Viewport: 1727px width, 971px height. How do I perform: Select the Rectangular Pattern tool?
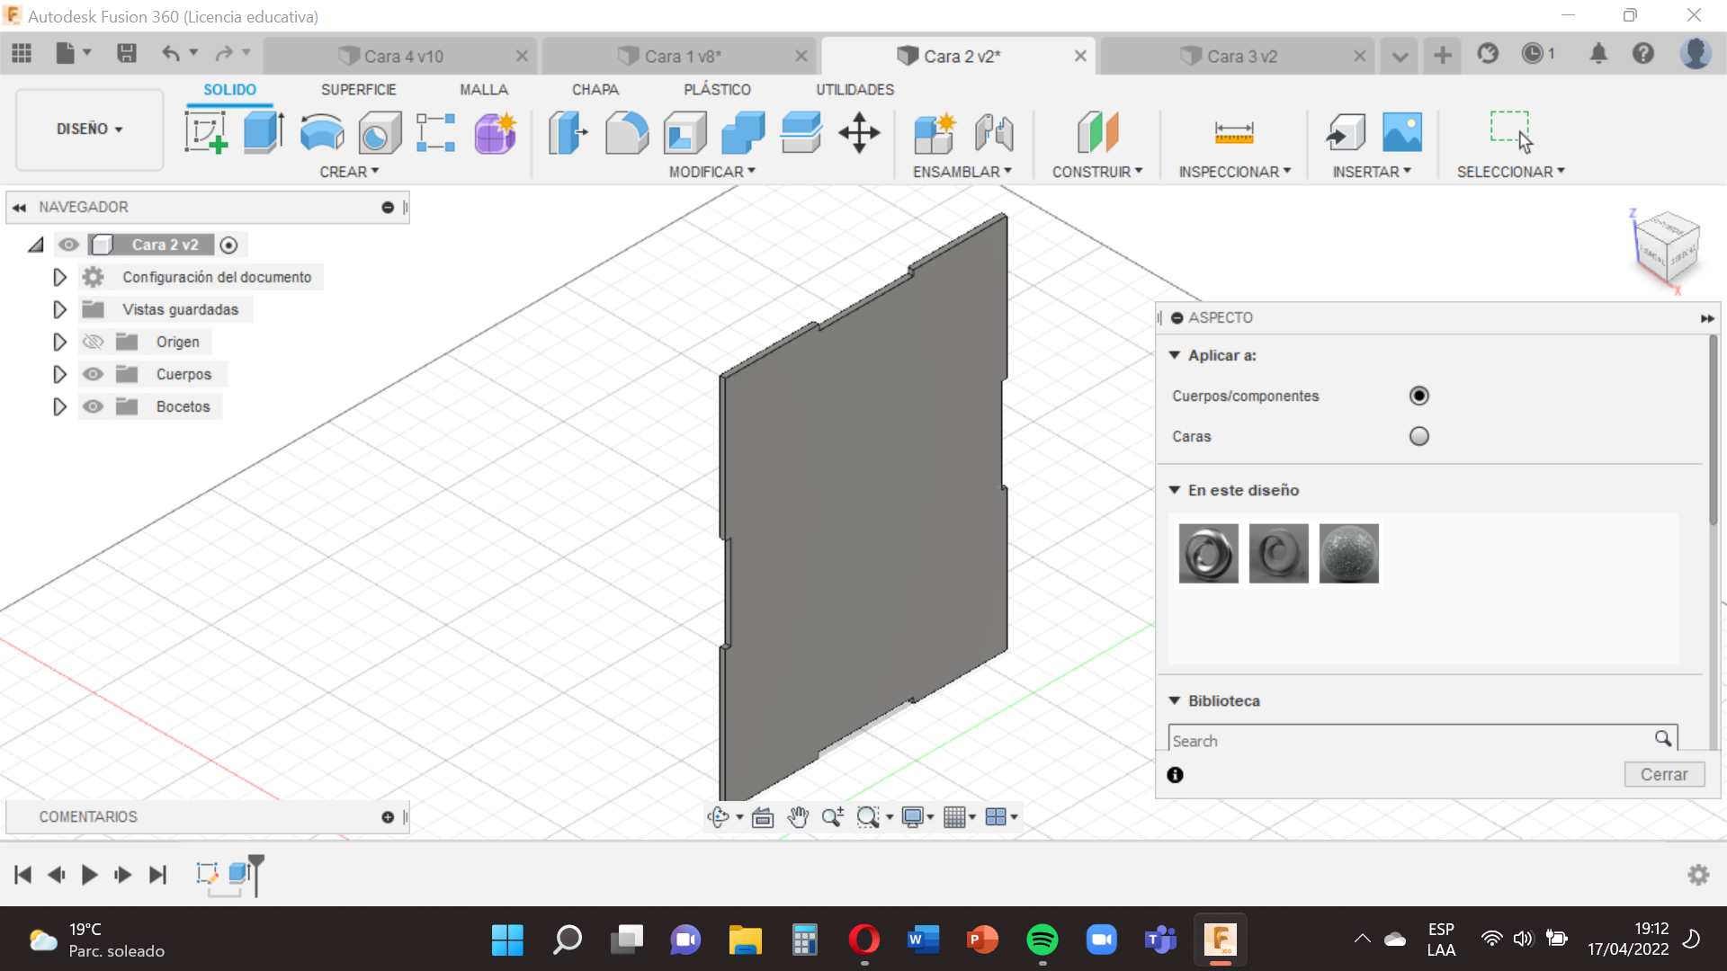coord(436,133)
